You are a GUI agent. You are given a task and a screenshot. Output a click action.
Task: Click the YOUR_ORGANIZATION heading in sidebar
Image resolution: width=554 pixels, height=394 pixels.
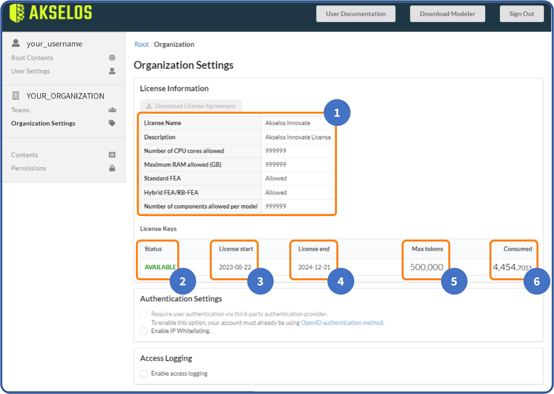65,96
